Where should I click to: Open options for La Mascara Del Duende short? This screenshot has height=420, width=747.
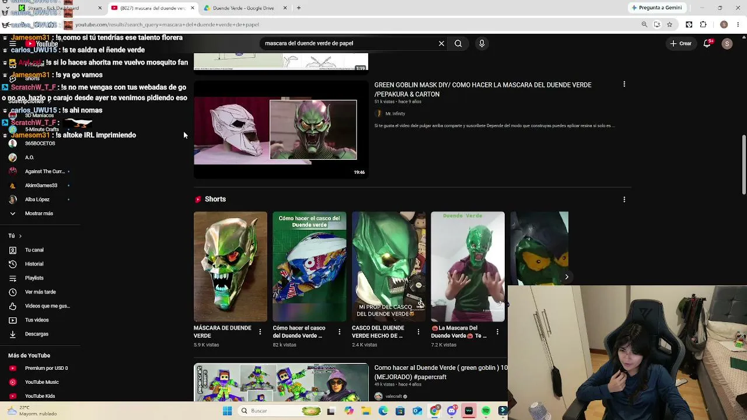(497, 331)
